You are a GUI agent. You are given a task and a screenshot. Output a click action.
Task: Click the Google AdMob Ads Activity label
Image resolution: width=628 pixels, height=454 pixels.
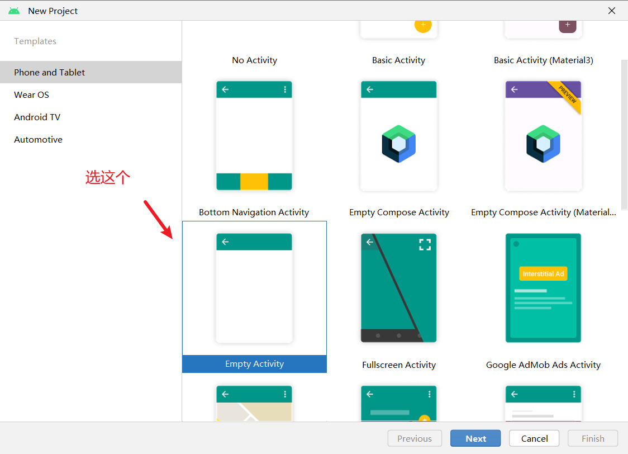click(543, 365)
